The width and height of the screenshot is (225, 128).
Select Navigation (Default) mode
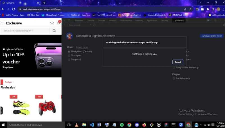point(69,51)
